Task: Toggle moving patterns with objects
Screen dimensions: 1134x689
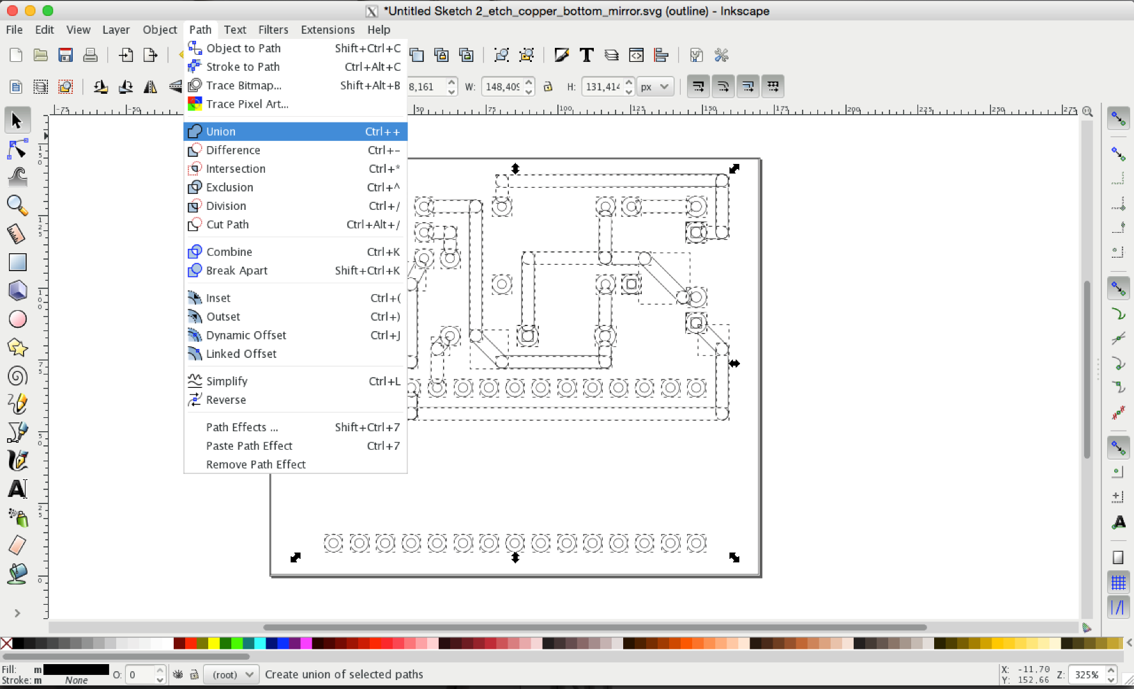Action: pos(773,86)
